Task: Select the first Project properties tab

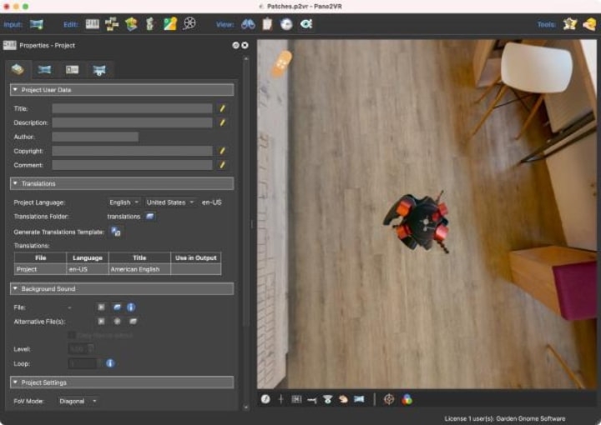Action: tap(18, 70)
